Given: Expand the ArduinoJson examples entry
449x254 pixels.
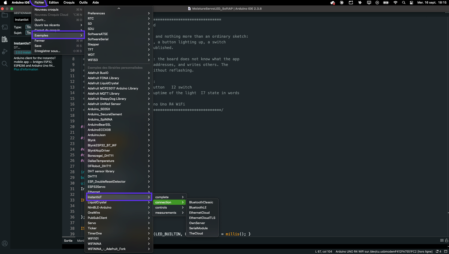Looking at the screenshot, I should 119,135.
